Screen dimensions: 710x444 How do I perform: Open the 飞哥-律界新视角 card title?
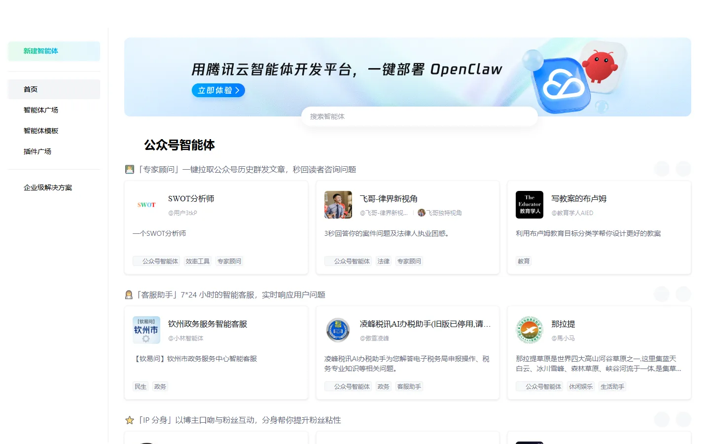389,199
